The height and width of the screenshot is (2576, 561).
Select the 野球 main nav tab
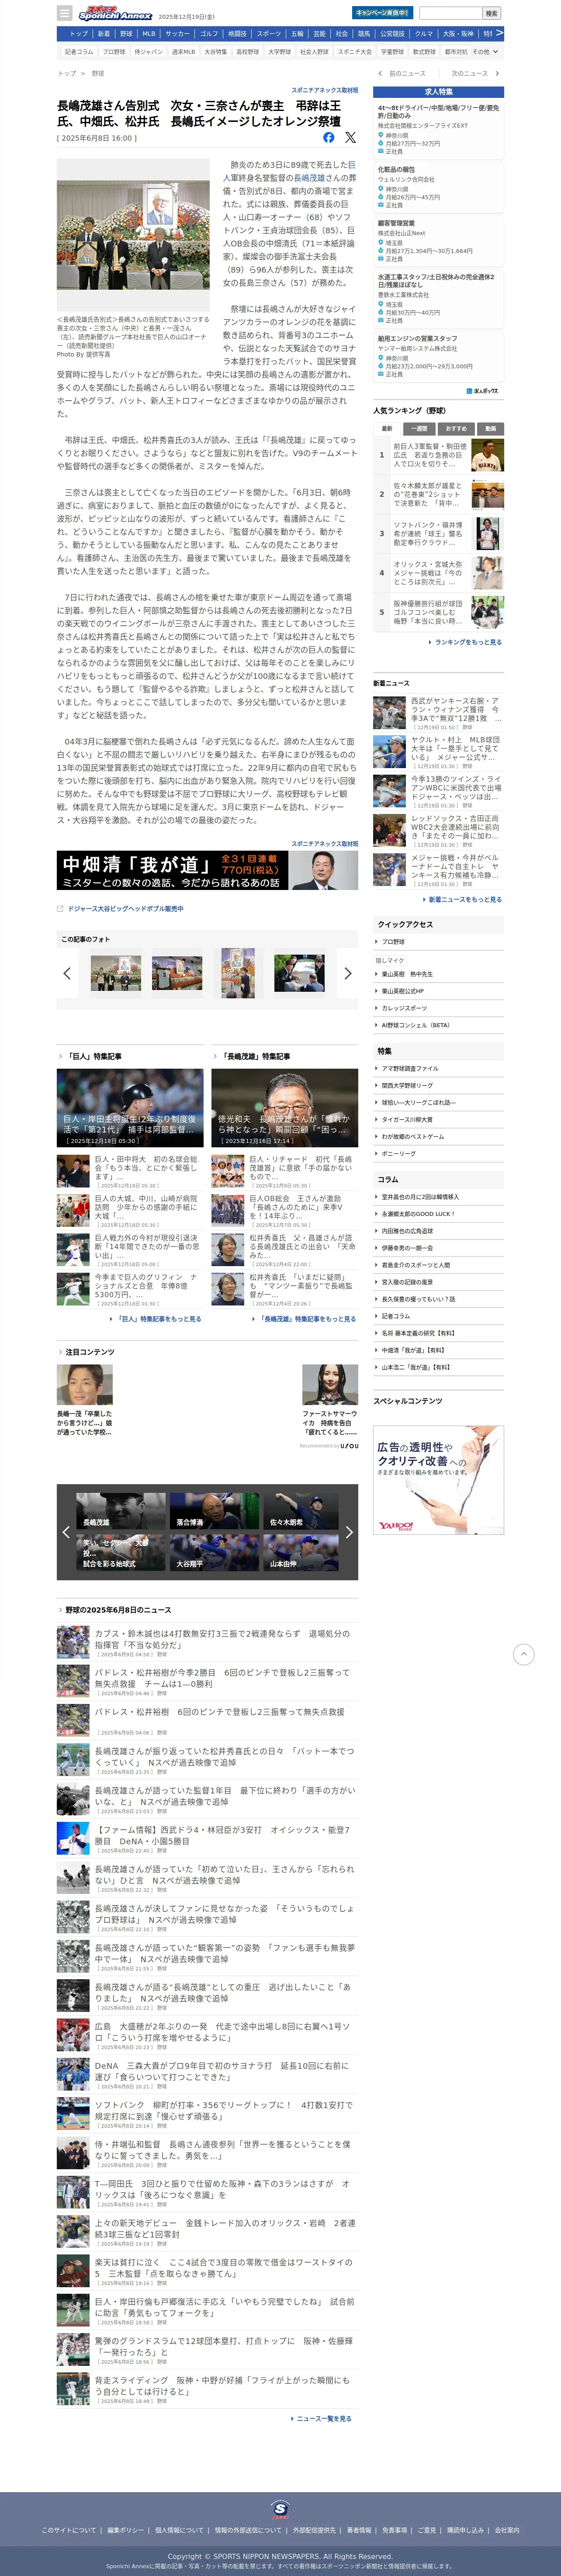126,33
